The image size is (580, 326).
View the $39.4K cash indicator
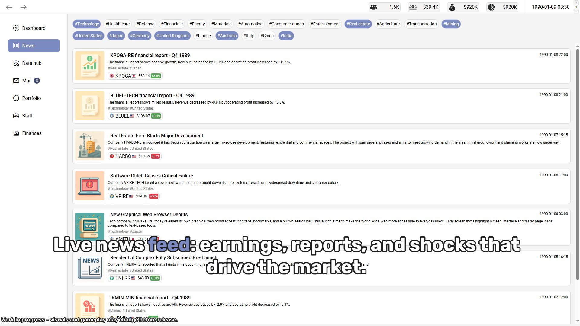point(424,7)
